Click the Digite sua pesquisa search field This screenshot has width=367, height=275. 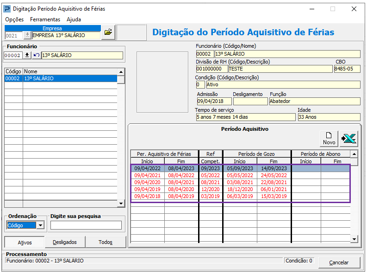click(x=86, y=225)
